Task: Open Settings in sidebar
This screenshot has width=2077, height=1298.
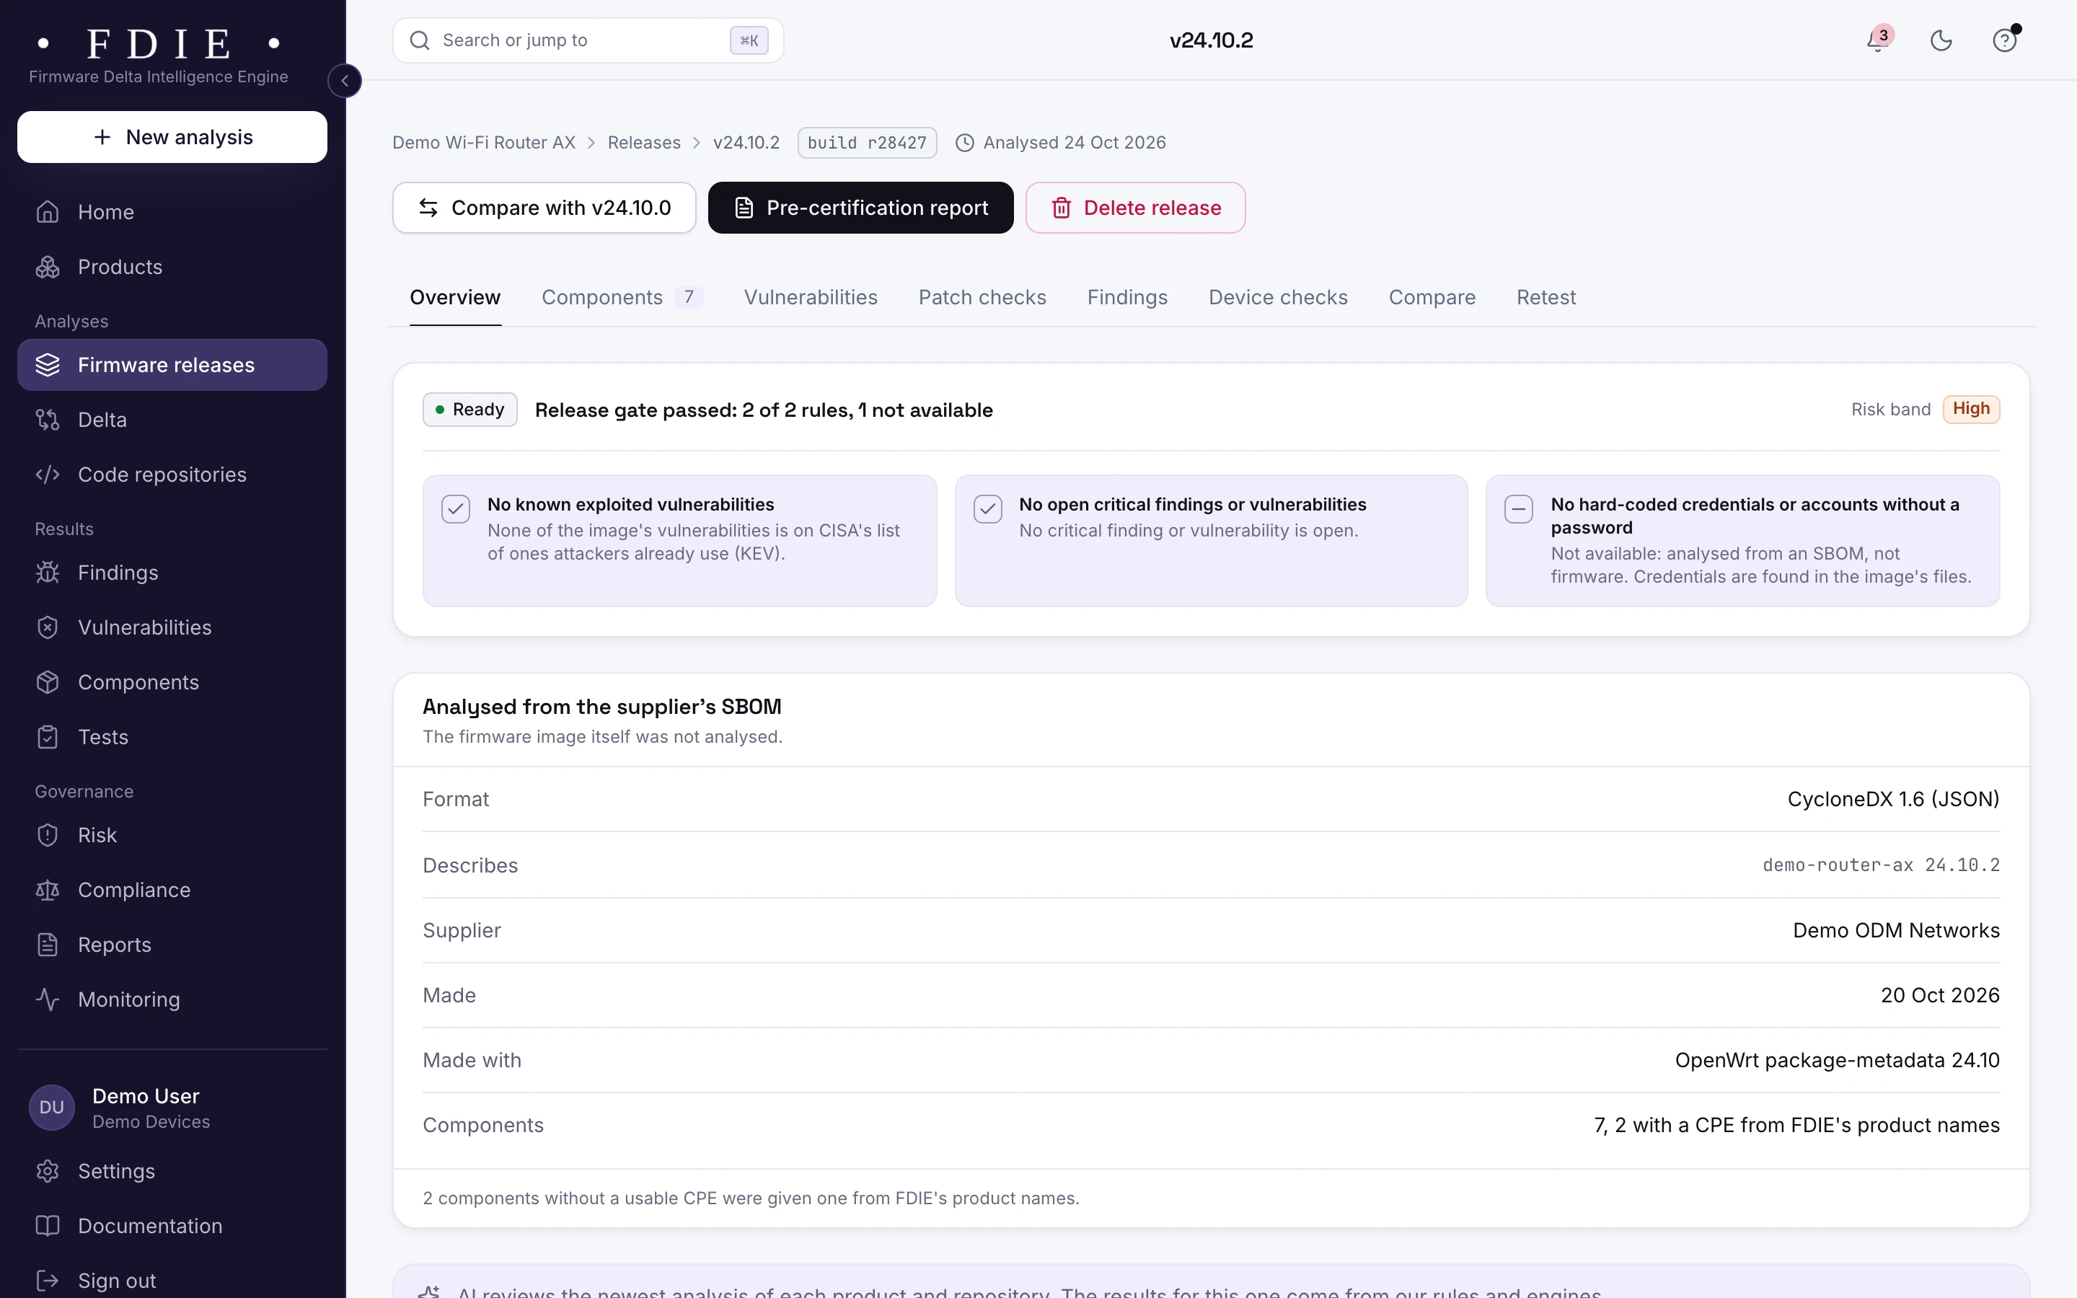Action: (172, 1172)
